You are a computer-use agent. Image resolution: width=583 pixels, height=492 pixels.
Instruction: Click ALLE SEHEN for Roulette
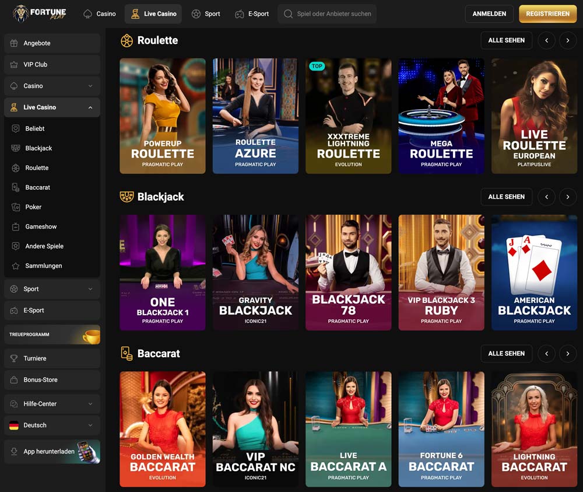pyautogui.click(x=507, y=40)
